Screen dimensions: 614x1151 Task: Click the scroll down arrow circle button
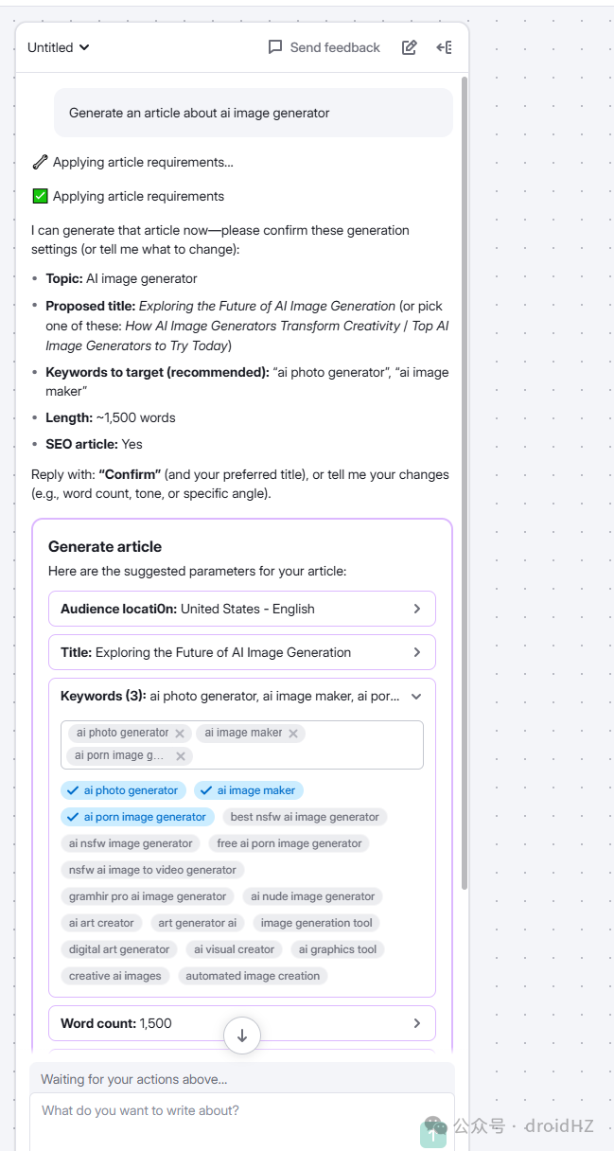pyautogui.click(x=242, y=1036)
